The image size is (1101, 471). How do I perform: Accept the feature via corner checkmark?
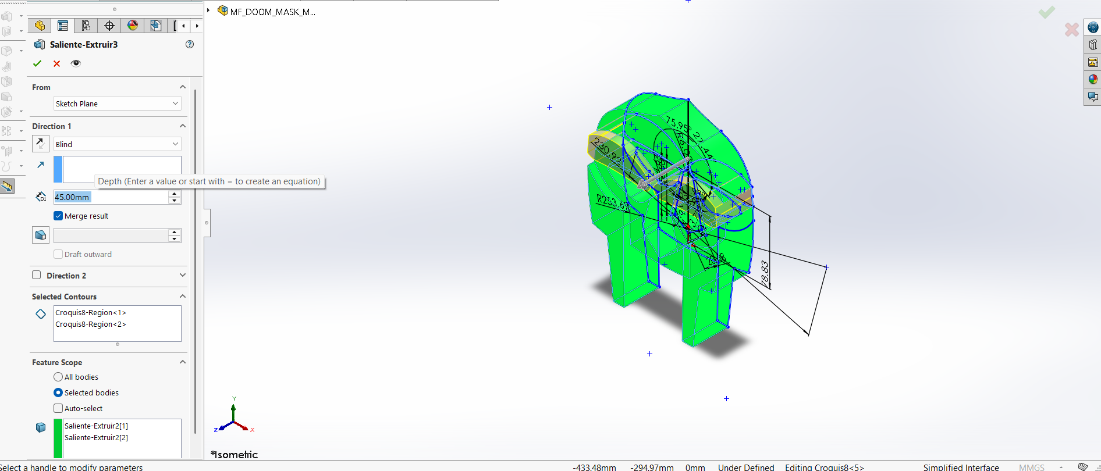coord(1046,12)
